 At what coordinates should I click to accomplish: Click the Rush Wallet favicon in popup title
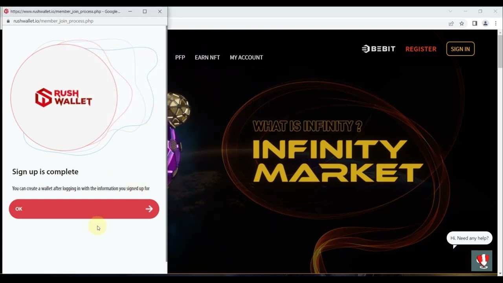pyautogui.click(x=6, y=11)
